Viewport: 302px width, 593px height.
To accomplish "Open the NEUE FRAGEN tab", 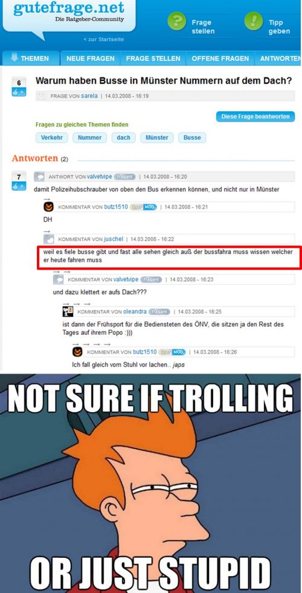I will (x=91, y=59).
